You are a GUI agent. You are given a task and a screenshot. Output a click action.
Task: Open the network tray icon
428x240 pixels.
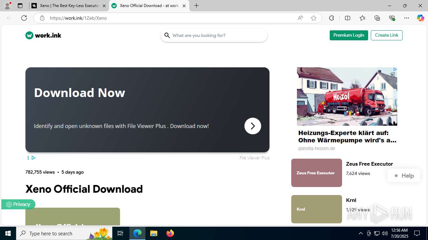click(377, 233)
